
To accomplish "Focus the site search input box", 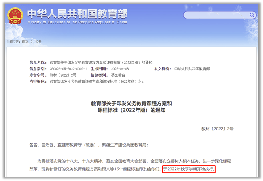I will click(x=220, y=15).
